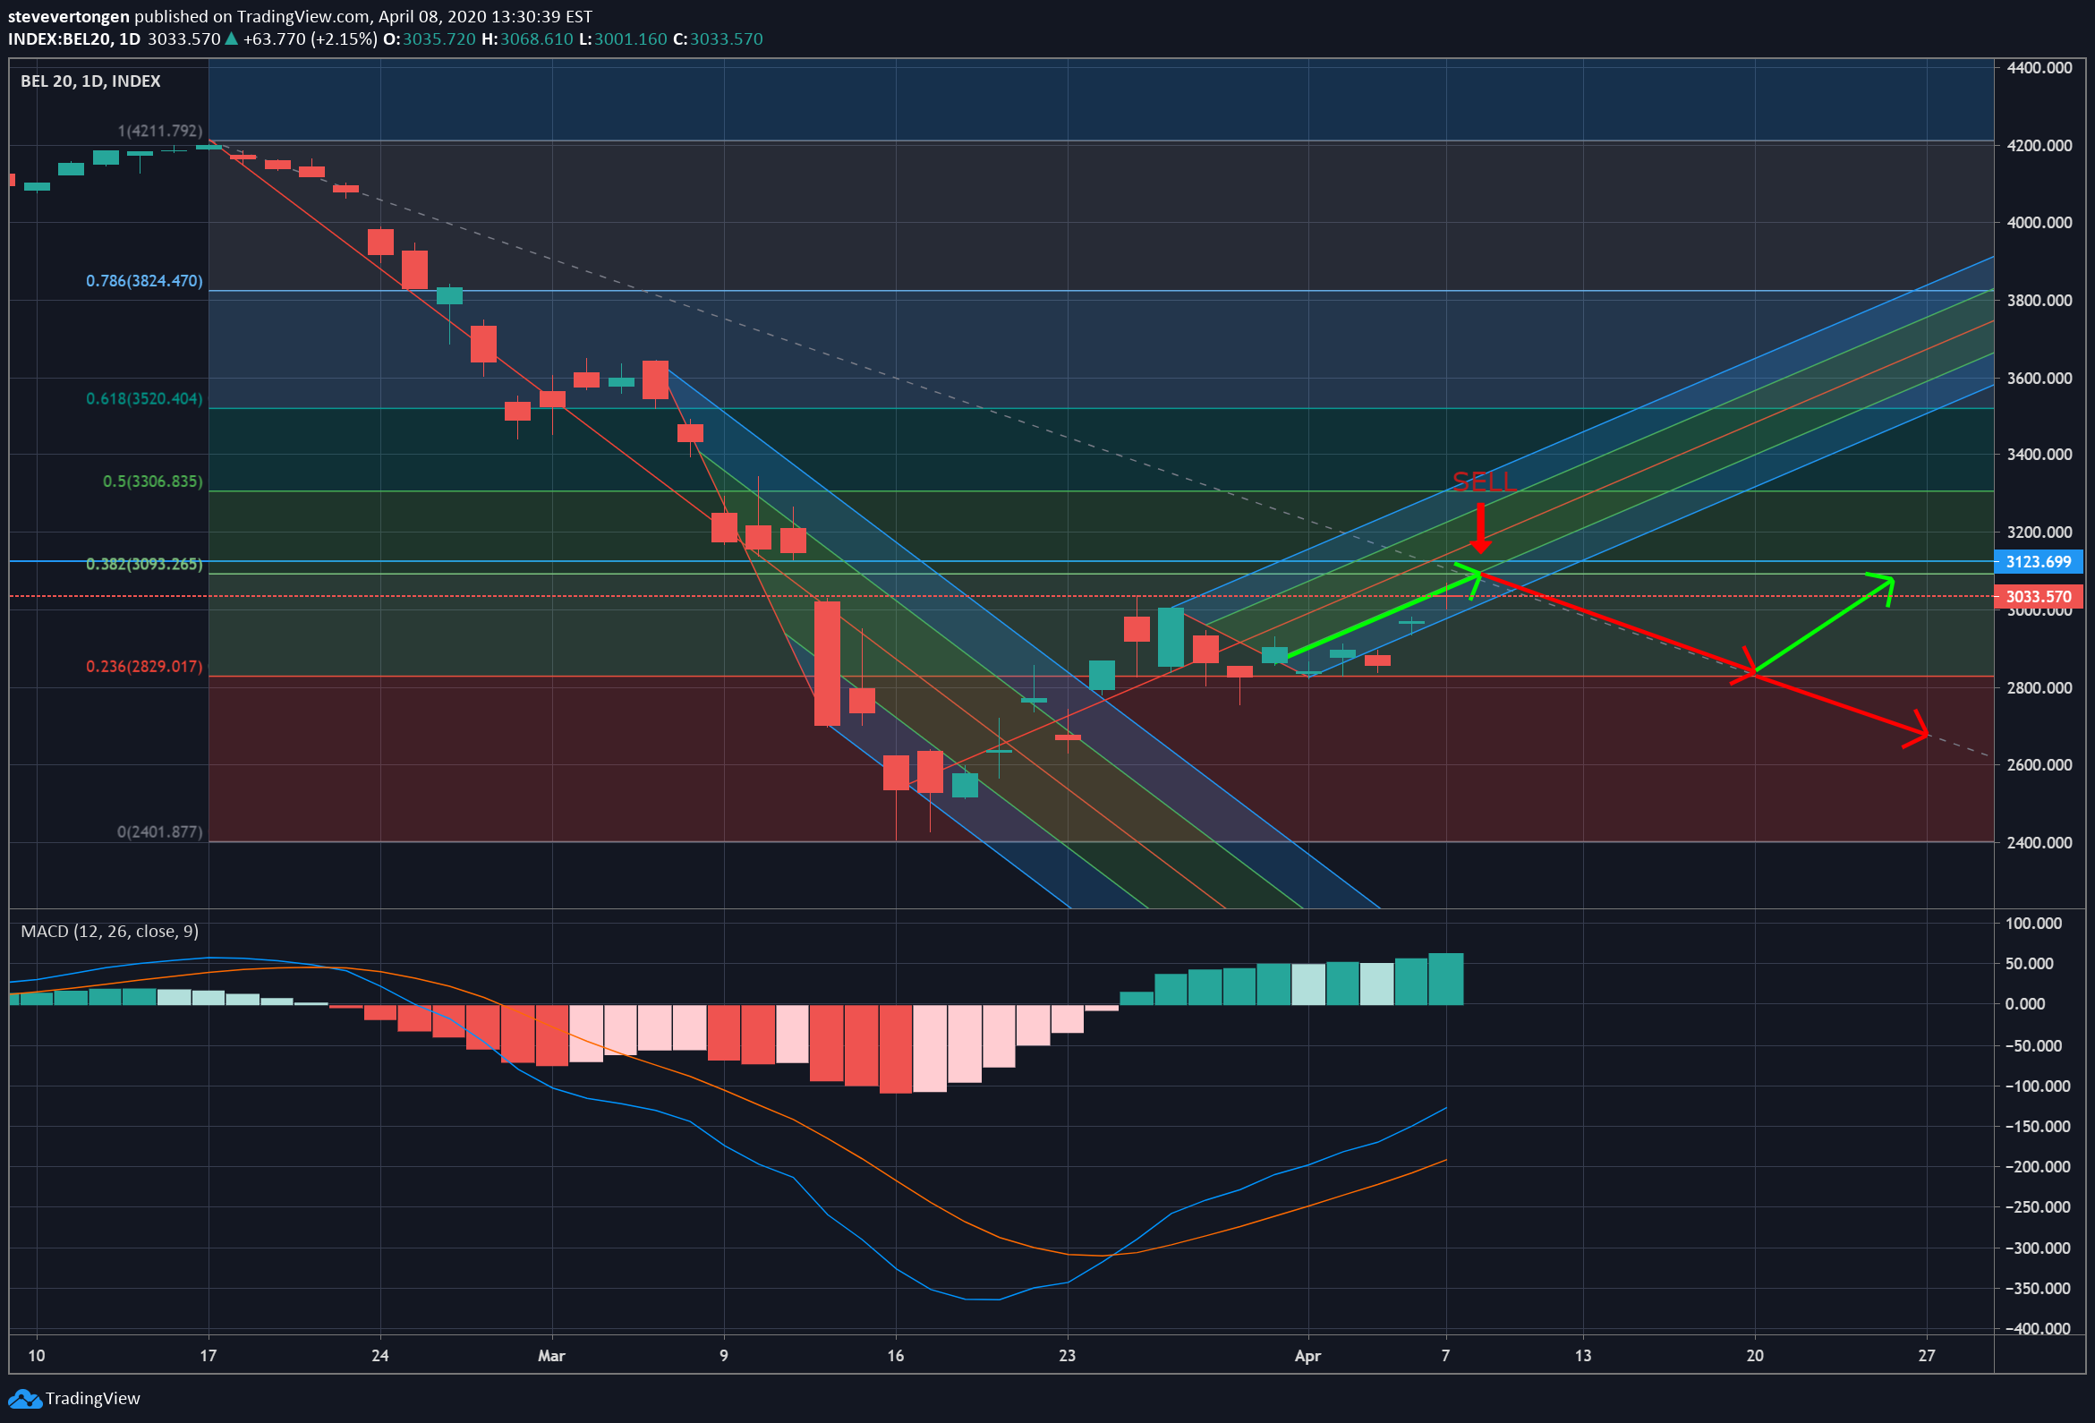The image size is (2095, 1423).
Task: Select the 0.618(3520.404) Fibonacci label
Action: coord(144,398)
